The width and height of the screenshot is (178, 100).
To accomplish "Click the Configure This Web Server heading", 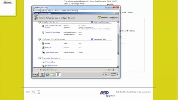I will click(x=53, y=39).
